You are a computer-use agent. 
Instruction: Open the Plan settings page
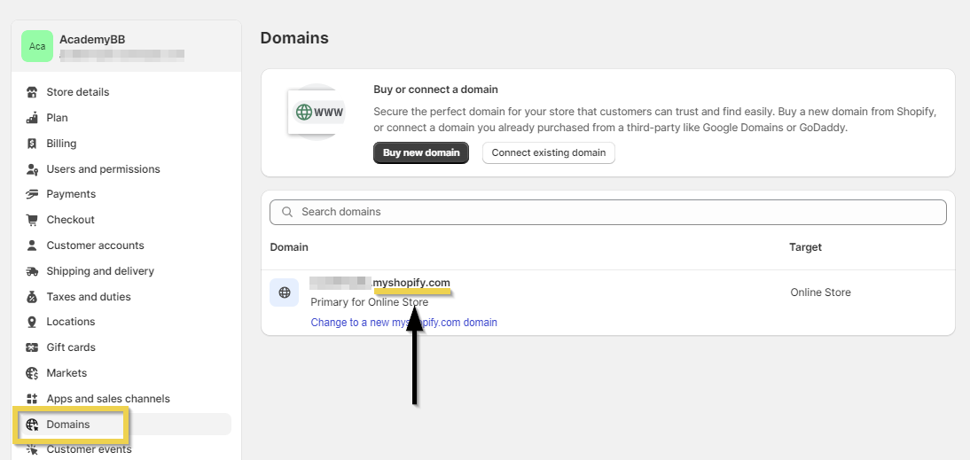57,118
